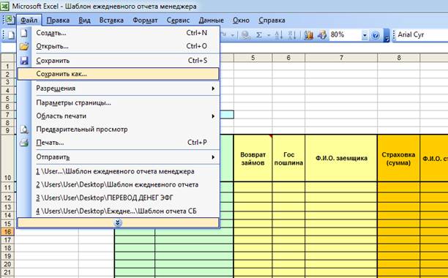Select the Ф.И.О. заемщика header cell
This screenshot has width=448, height=278.
pos(341,158)
